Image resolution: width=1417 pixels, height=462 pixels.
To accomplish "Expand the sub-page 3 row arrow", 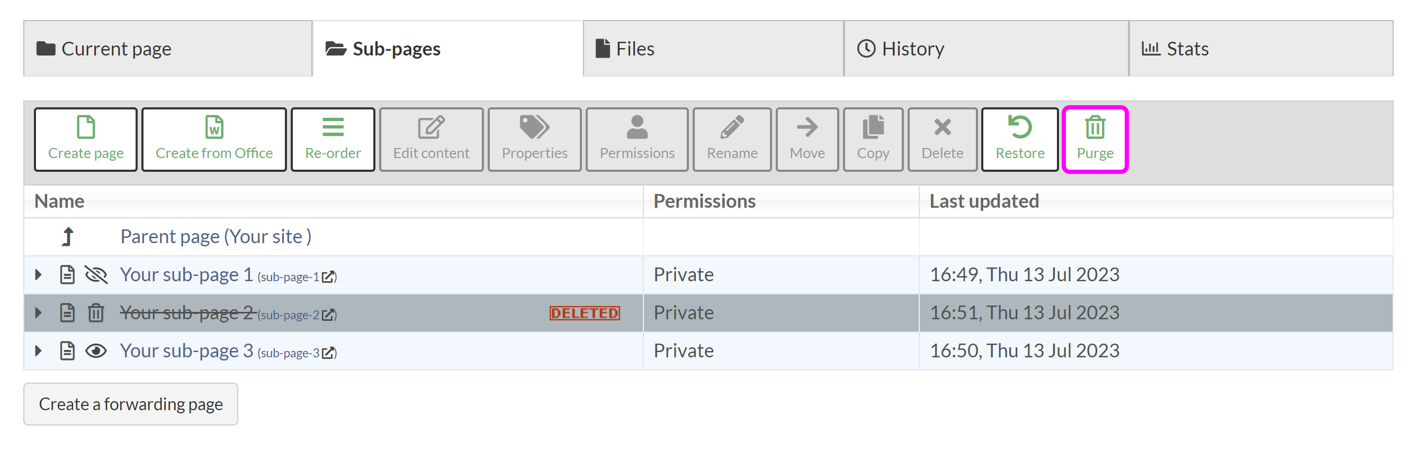I will 38,350.
